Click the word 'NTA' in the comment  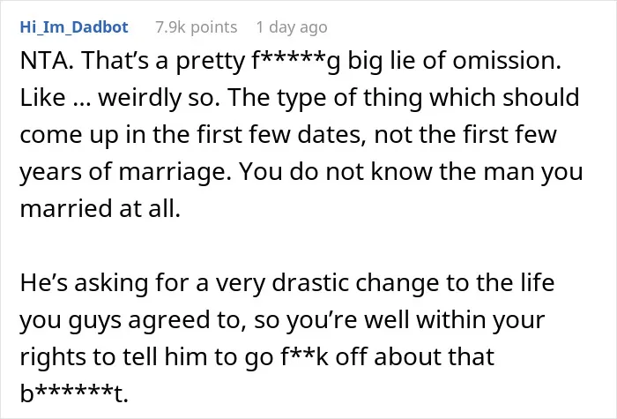pos(46,61)
